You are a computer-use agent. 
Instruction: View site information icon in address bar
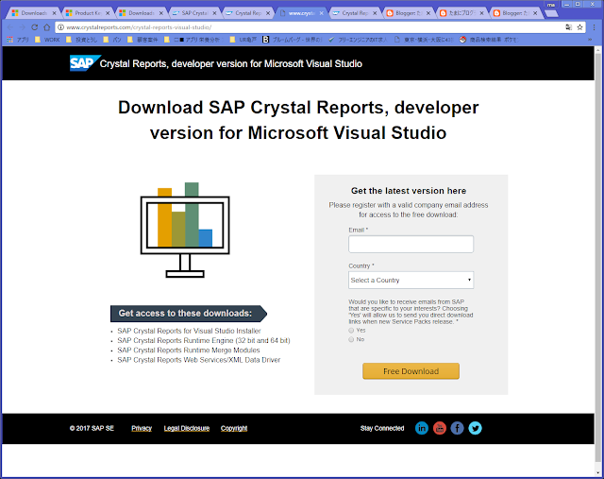coord(60,27)
